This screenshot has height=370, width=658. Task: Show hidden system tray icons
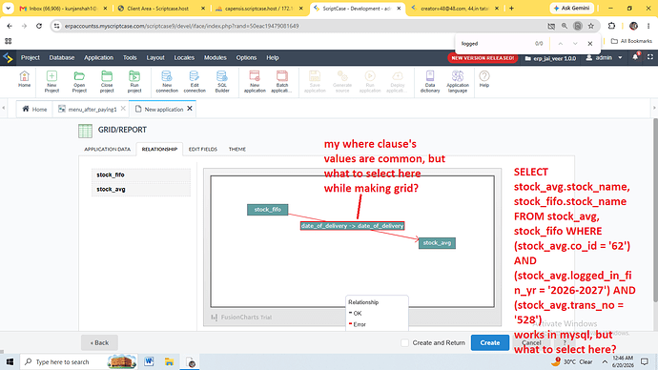coord(605,361)
